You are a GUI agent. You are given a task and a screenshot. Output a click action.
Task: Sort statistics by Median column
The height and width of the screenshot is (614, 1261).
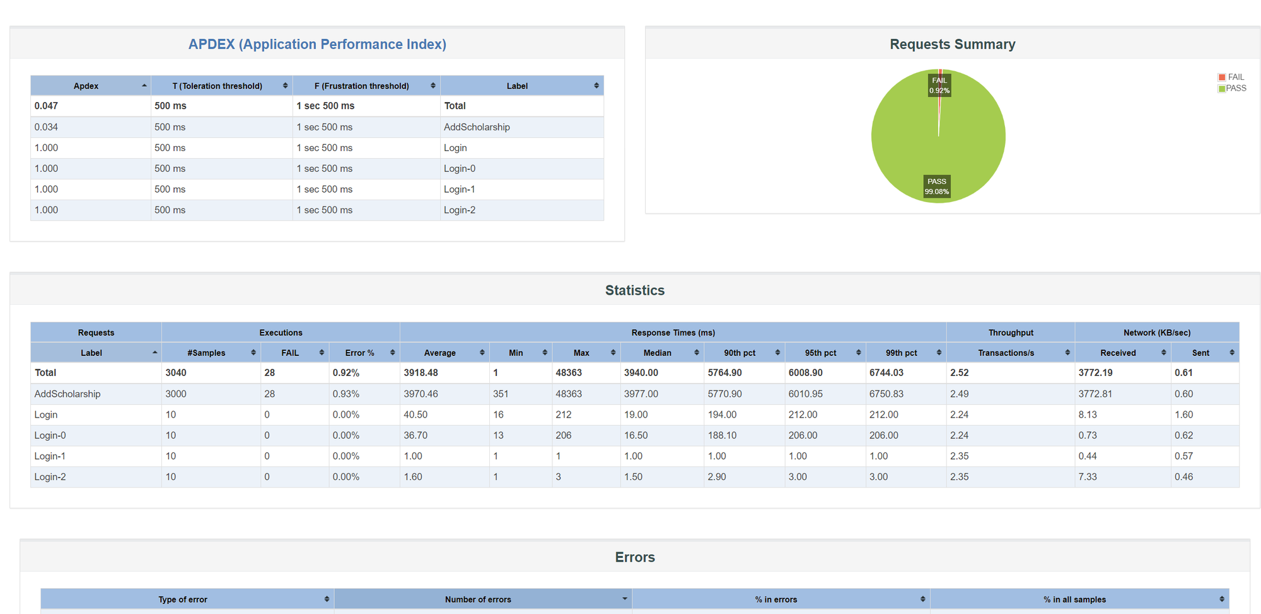(657, 353)
